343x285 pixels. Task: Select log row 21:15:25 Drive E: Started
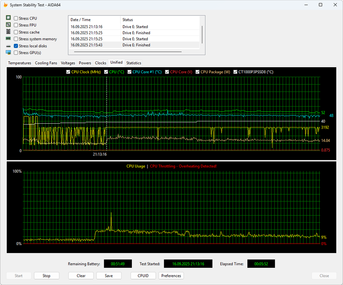click(x=134, y=39)
